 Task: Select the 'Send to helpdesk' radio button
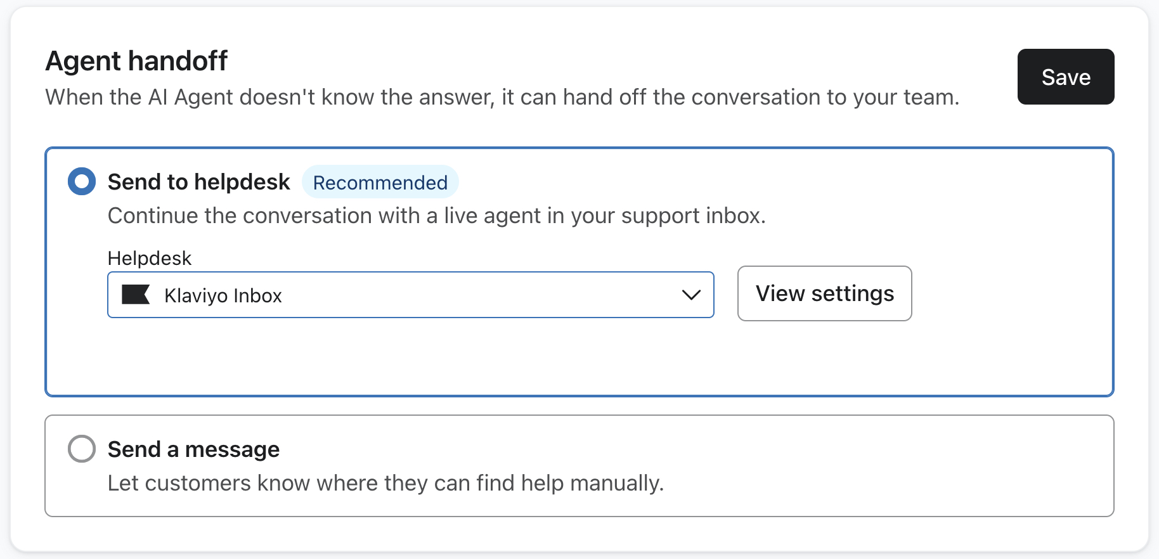81,181
